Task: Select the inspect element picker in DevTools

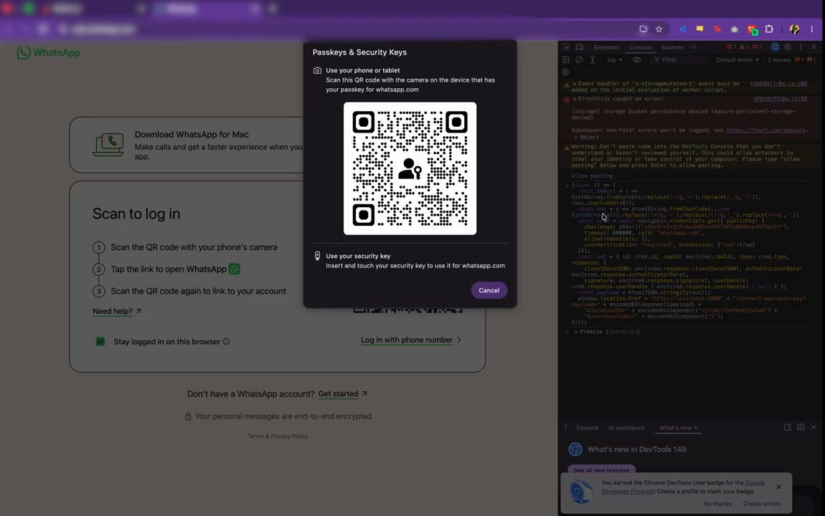Action: (566, 47)
